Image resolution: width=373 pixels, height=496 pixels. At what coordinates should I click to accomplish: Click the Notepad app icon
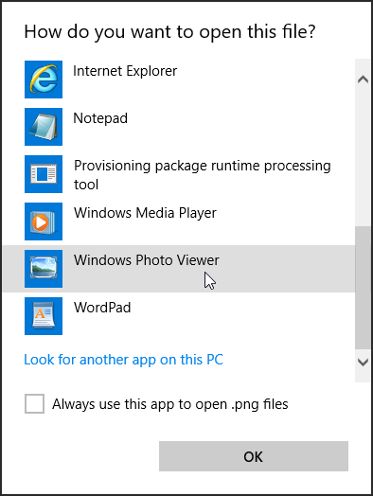(x=44, y=127)
